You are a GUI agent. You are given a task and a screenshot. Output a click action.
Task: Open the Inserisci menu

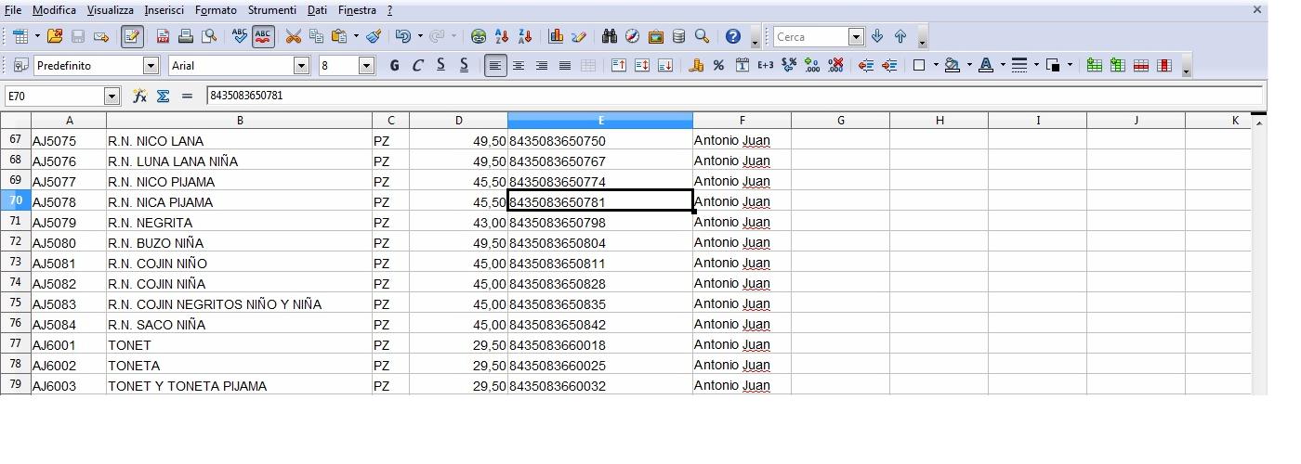click(x=164, y=10)
